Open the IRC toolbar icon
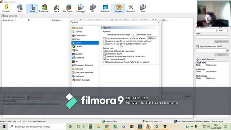Screen dimensions: 231x130 tap(93, 8)
